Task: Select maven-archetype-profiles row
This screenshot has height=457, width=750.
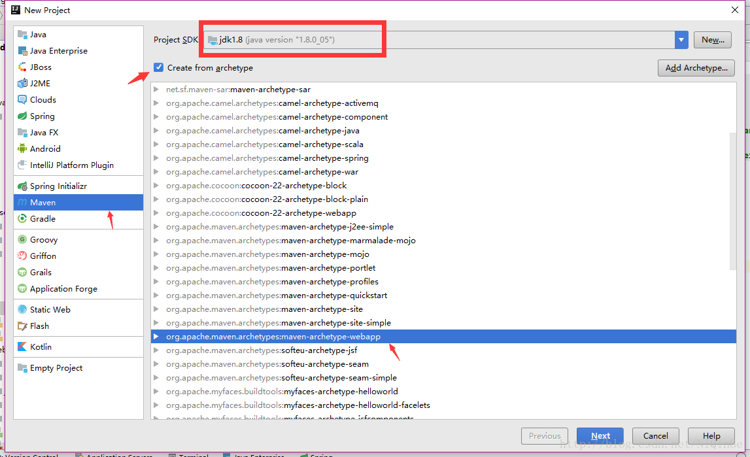Action: [443, 282]
